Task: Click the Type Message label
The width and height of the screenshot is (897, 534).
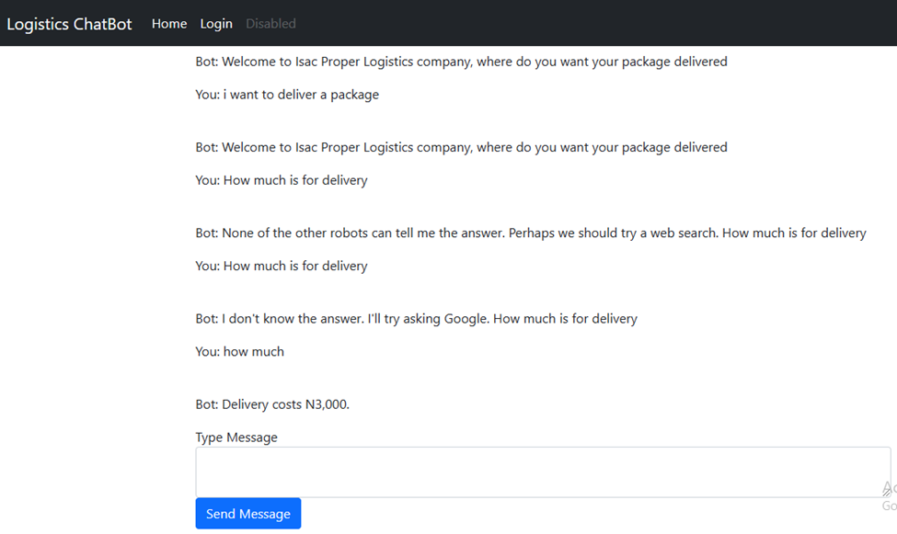Action: click(236, 437)
